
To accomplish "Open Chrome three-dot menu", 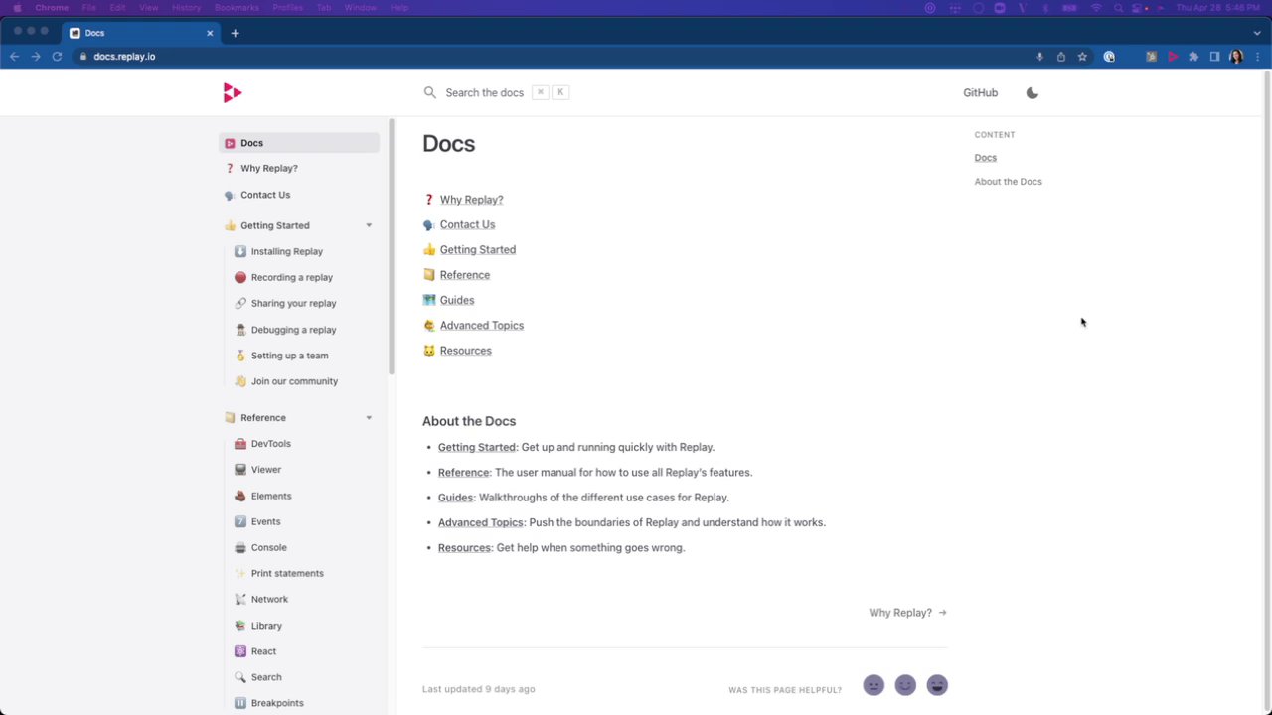I will 1258,57.
